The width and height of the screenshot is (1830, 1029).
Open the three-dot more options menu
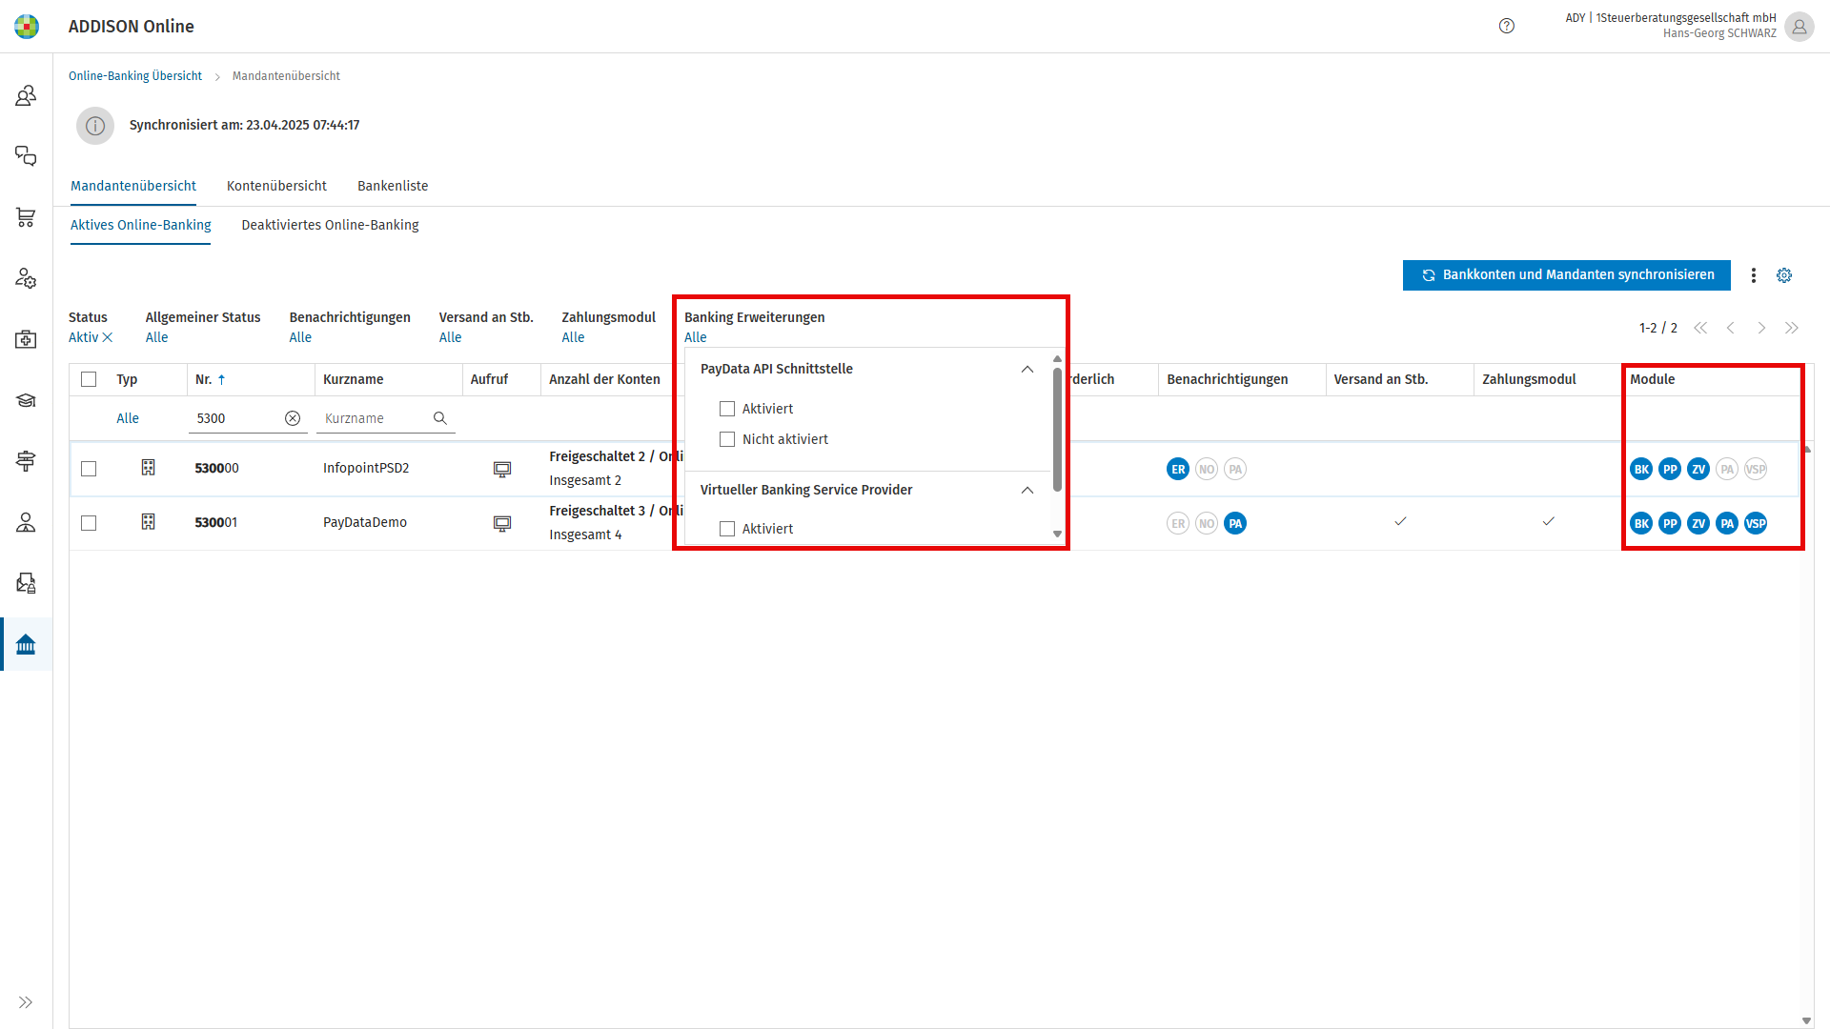coord(1754,275)
